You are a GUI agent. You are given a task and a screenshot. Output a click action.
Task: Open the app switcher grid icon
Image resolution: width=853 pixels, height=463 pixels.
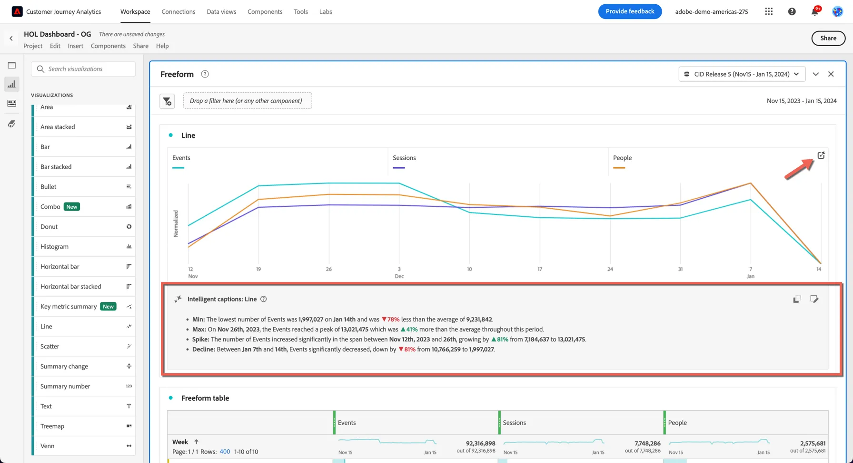[769, 11]
